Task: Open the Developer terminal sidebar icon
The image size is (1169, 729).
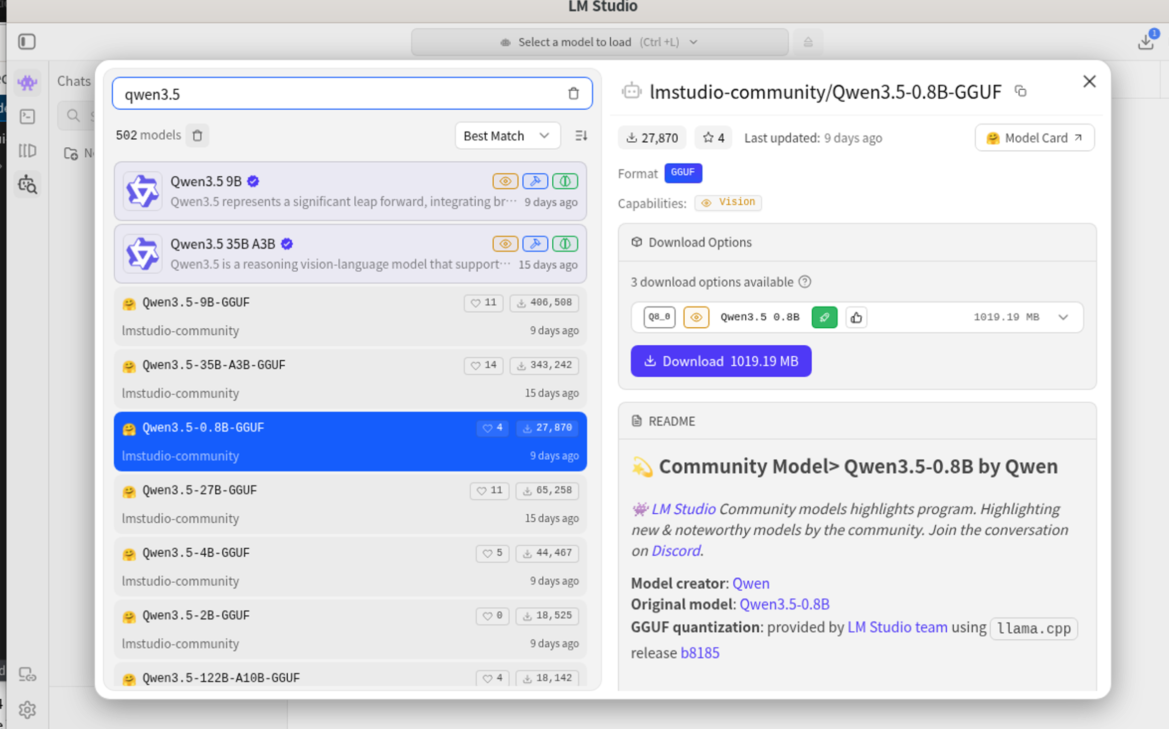Action: click(27, 117)
